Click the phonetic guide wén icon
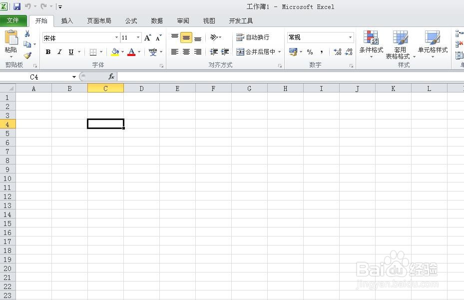Viewport: 464px width, 300px height. click(153, 52)
